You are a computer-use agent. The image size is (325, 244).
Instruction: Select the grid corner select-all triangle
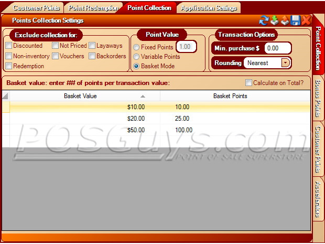click(x=5, y=96)
